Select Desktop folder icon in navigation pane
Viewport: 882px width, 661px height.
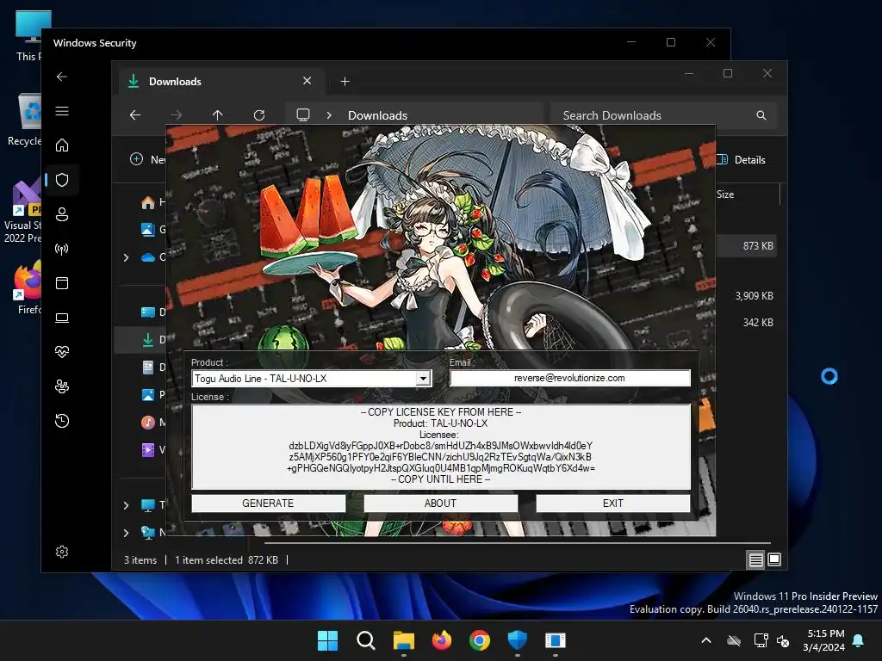coord(148,312)
